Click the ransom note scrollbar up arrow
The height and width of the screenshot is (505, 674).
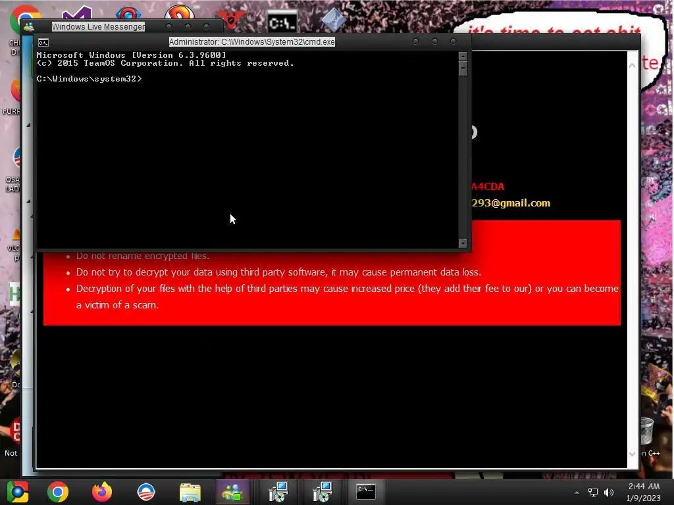tap(633, 66)
